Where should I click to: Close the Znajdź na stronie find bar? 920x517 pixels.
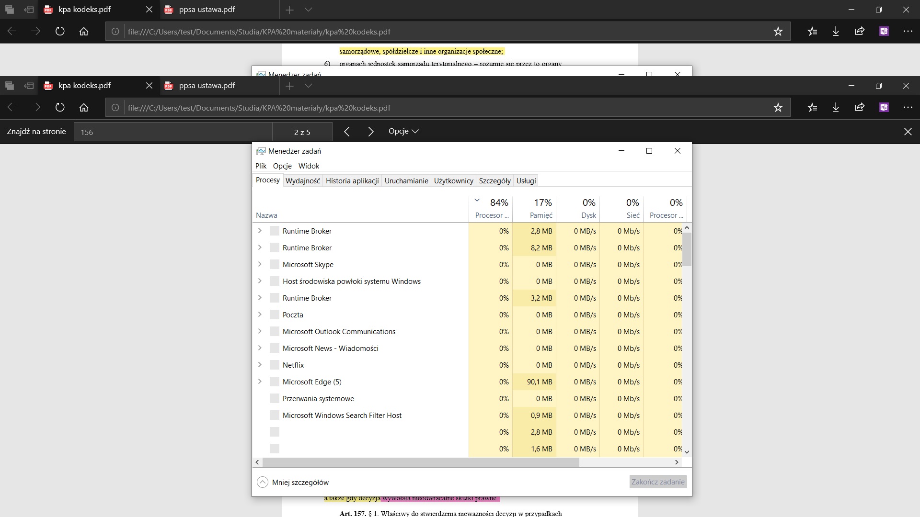click(908, 132)
